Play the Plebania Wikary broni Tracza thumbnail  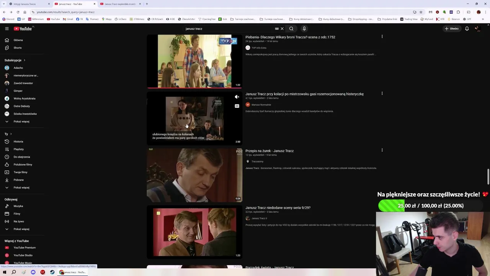pyautogui.click(x=194, y=61)
